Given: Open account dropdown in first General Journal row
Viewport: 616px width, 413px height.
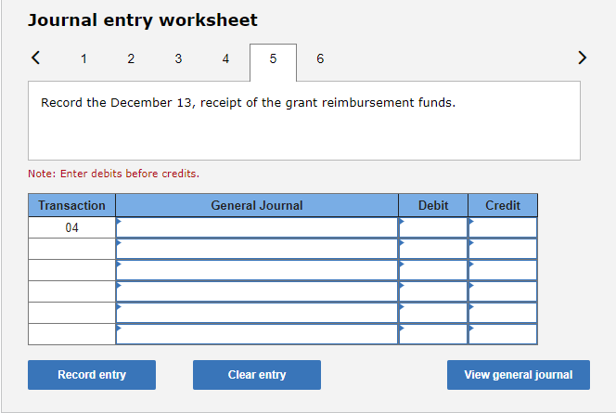Looking at the screenshot, I should [x=257, y=227].
